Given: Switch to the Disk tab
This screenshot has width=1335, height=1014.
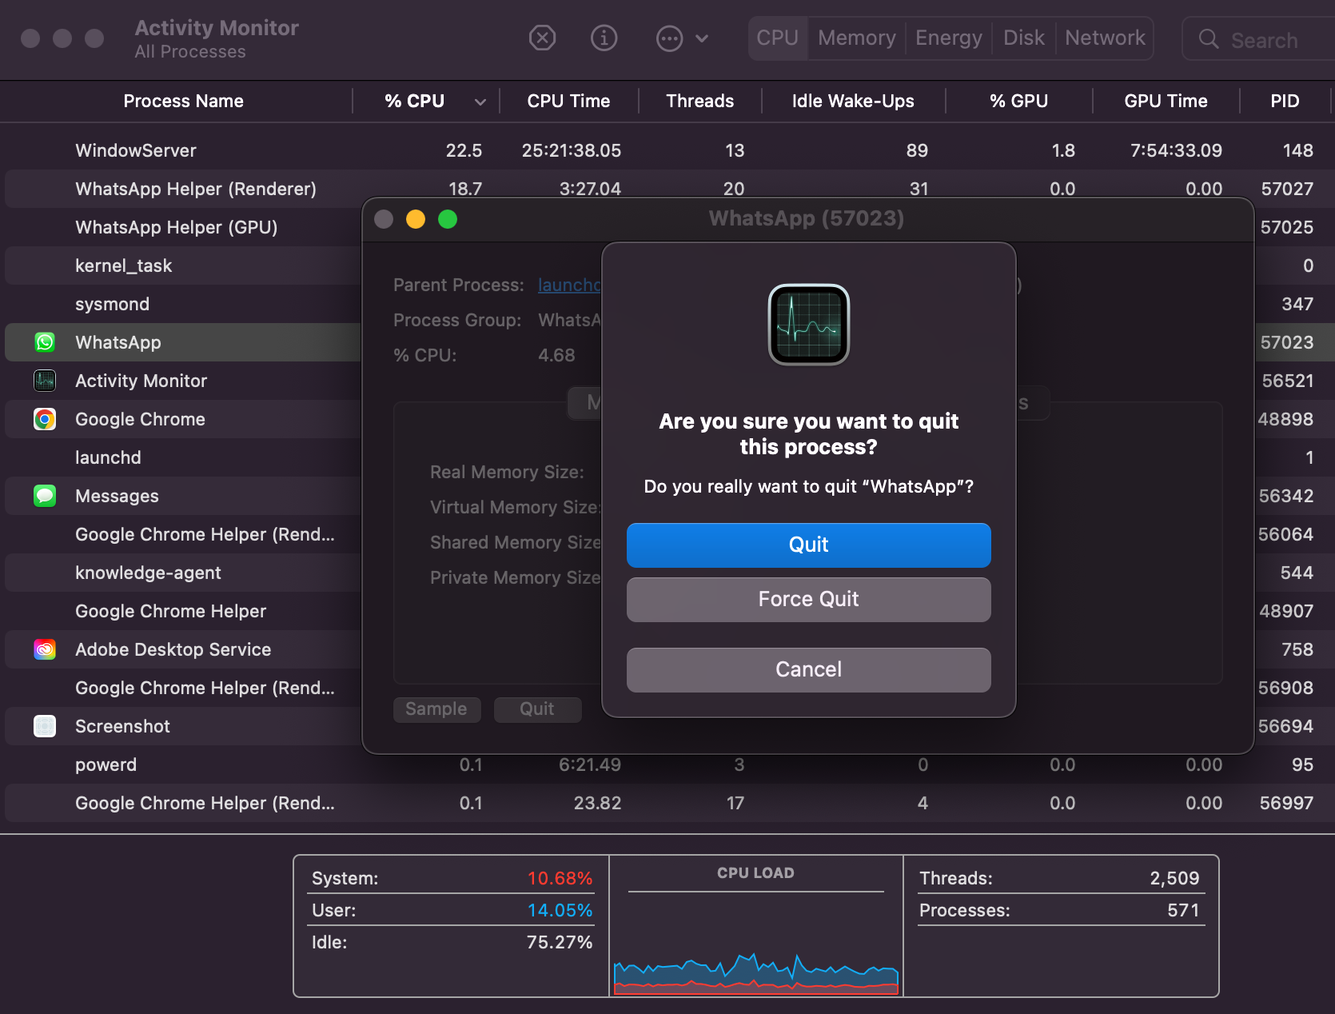Looking at the screenshot, I should [1024, 38].
